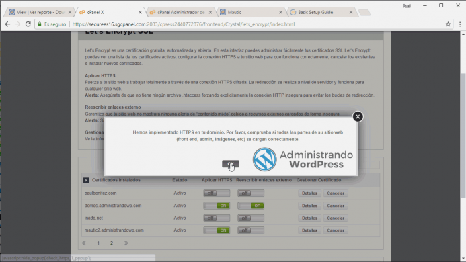Open Detalles for demos.administrandowp.com
The width and height of the screenshot is (466, 262).
[309, 206]
